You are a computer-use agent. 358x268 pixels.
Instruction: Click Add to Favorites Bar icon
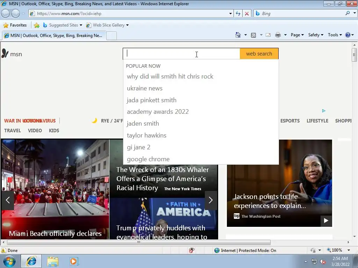click(x=36, y=25)
